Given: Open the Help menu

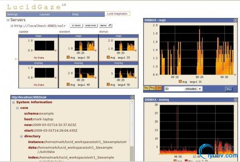Looking at the screenshot, I should tap(88, 14).
